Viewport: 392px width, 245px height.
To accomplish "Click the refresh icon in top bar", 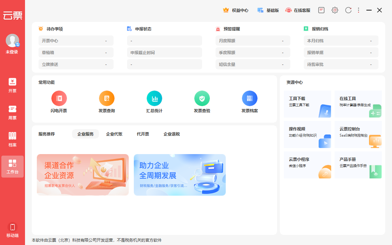I will 348,10.
